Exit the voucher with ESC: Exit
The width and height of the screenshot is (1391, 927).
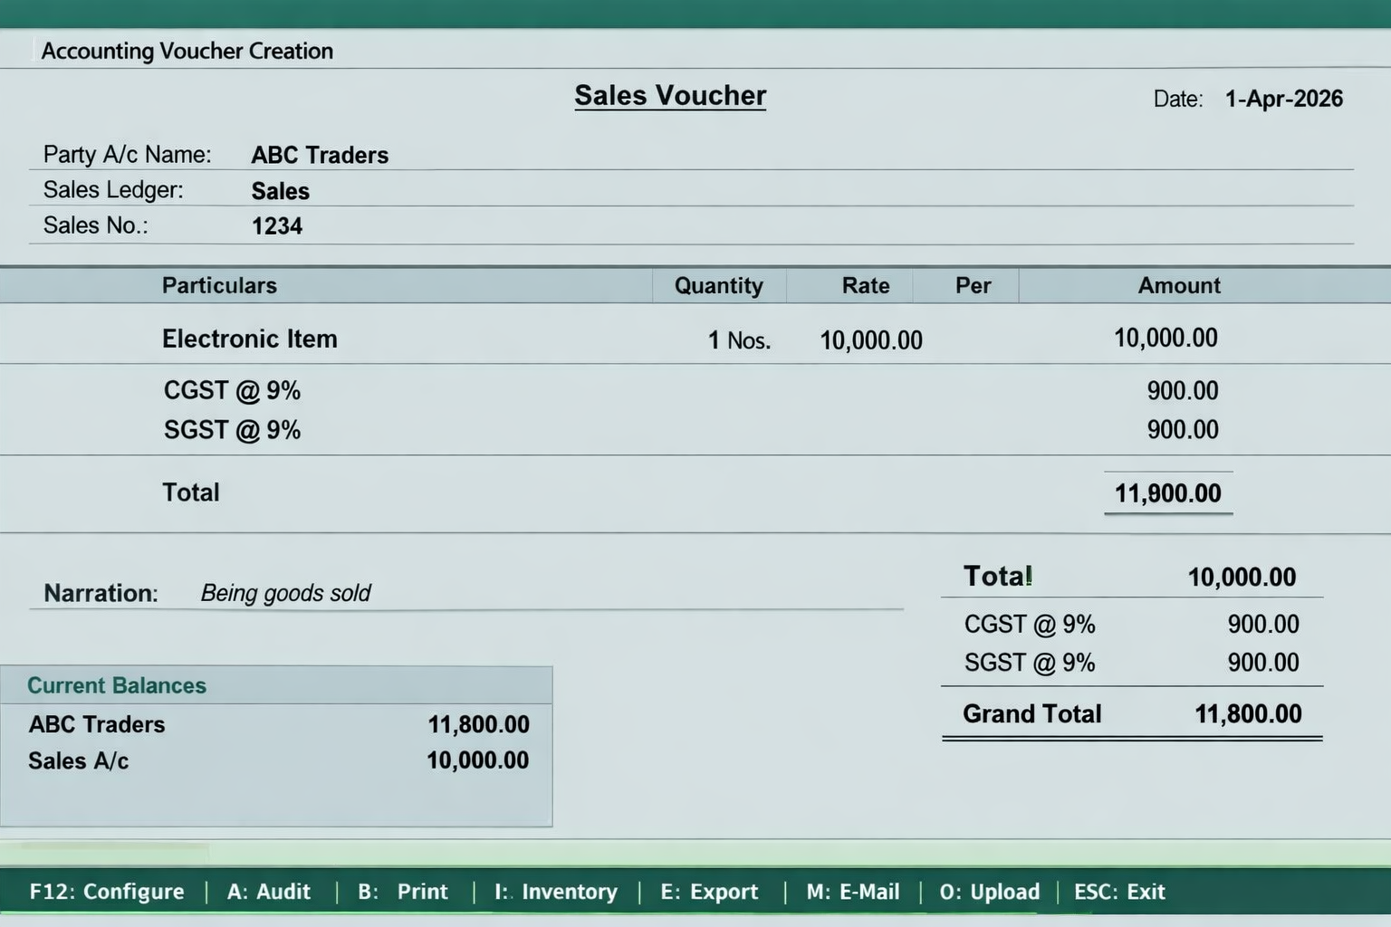(x=1119, y=892)
